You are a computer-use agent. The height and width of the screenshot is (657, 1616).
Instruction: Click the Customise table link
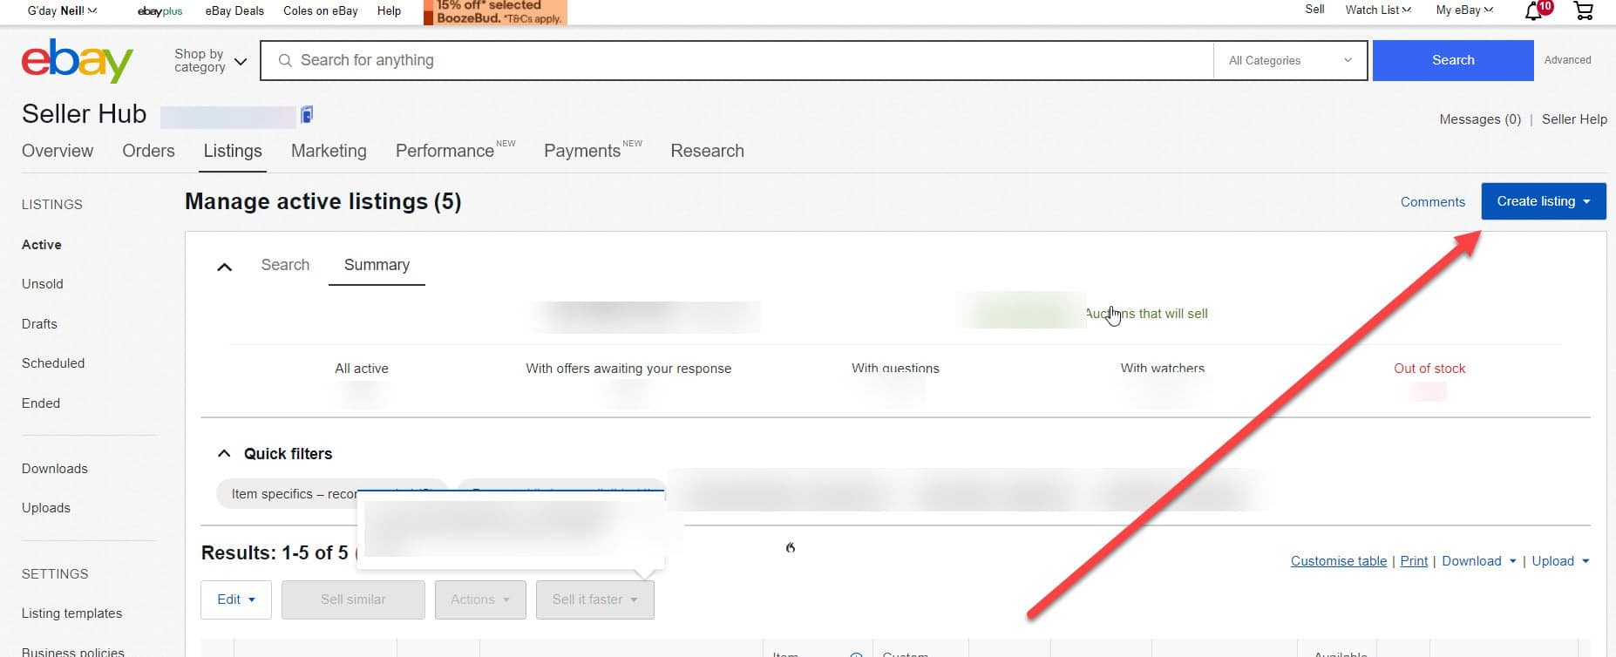(1339, 561)
